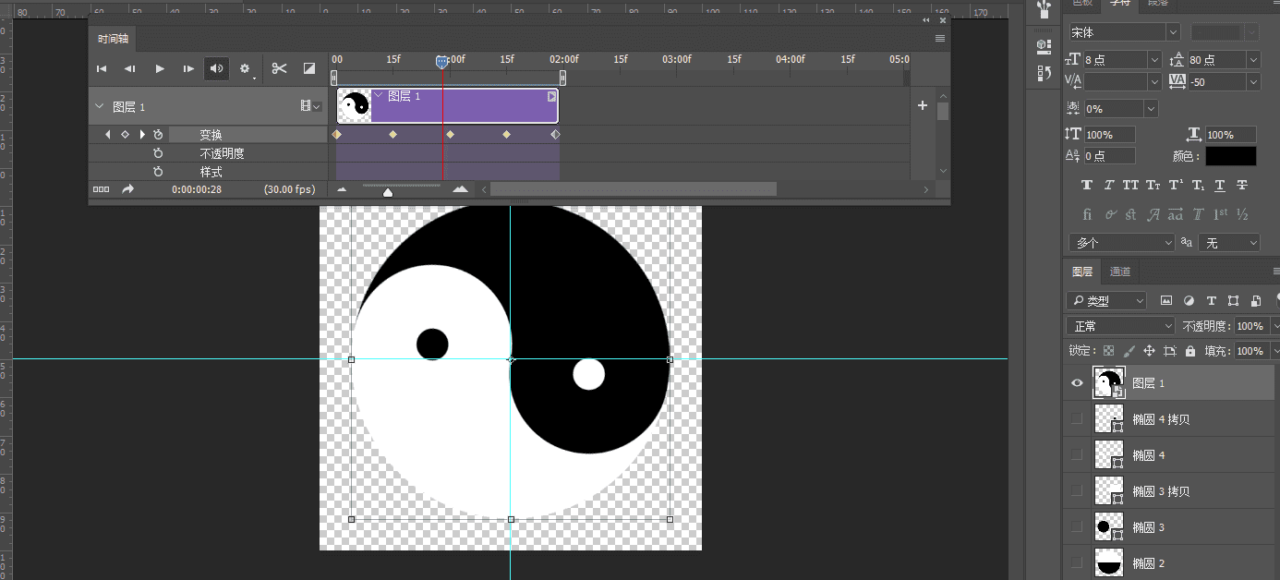Screen dimensions: 1280x580
Task: Click the last transform keyframe diamond
Action: pyautogui.click(x=555, y=135)
